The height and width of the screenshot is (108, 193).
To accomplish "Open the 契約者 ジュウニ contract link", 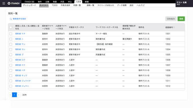I will pyautogui.click(x=22, y=86).
